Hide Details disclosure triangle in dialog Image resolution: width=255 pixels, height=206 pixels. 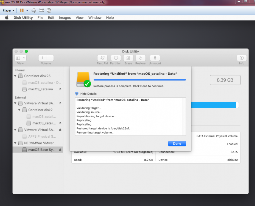point(77,94)
